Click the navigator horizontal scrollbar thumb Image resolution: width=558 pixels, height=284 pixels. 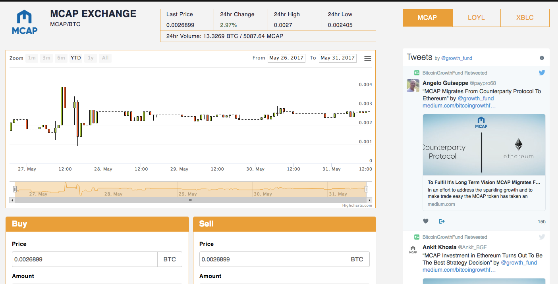pos(191,200)
